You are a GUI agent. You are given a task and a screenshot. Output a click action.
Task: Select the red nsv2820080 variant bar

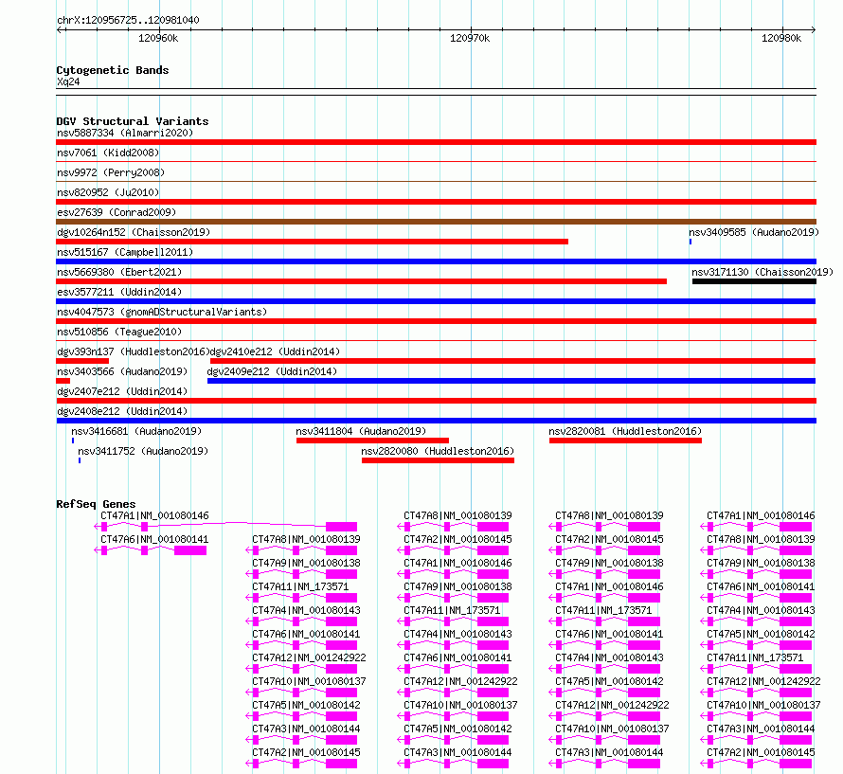pos(439,460)
